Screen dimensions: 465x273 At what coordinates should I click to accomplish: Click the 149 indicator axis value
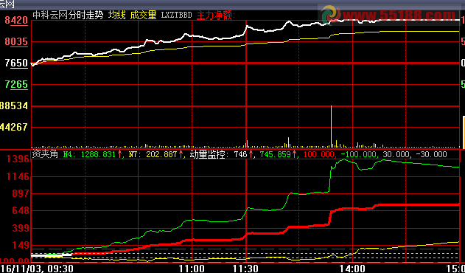pyautogui.click(x=21, y=246)
